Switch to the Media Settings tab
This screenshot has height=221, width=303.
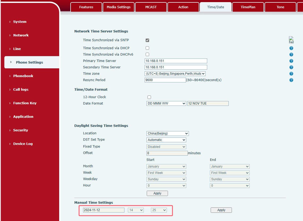(119, 7)
